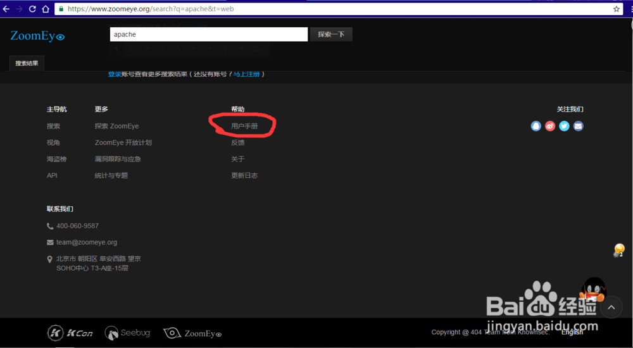Open the 更新日志 changelog link
The height and width of the screenshot is (348, 633).
(244, 176)
